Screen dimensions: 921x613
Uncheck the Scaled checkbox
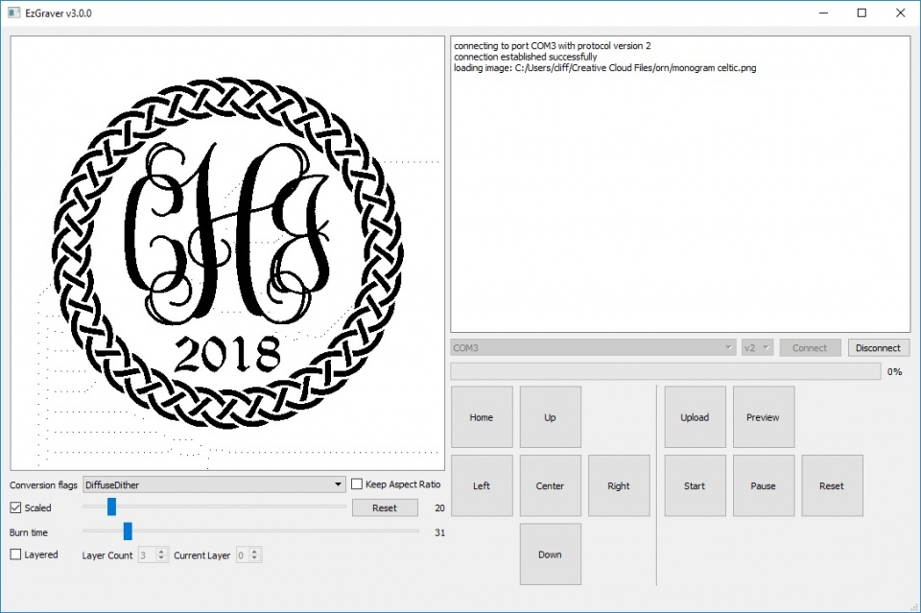pyautogui.click(x=16, y=507)
